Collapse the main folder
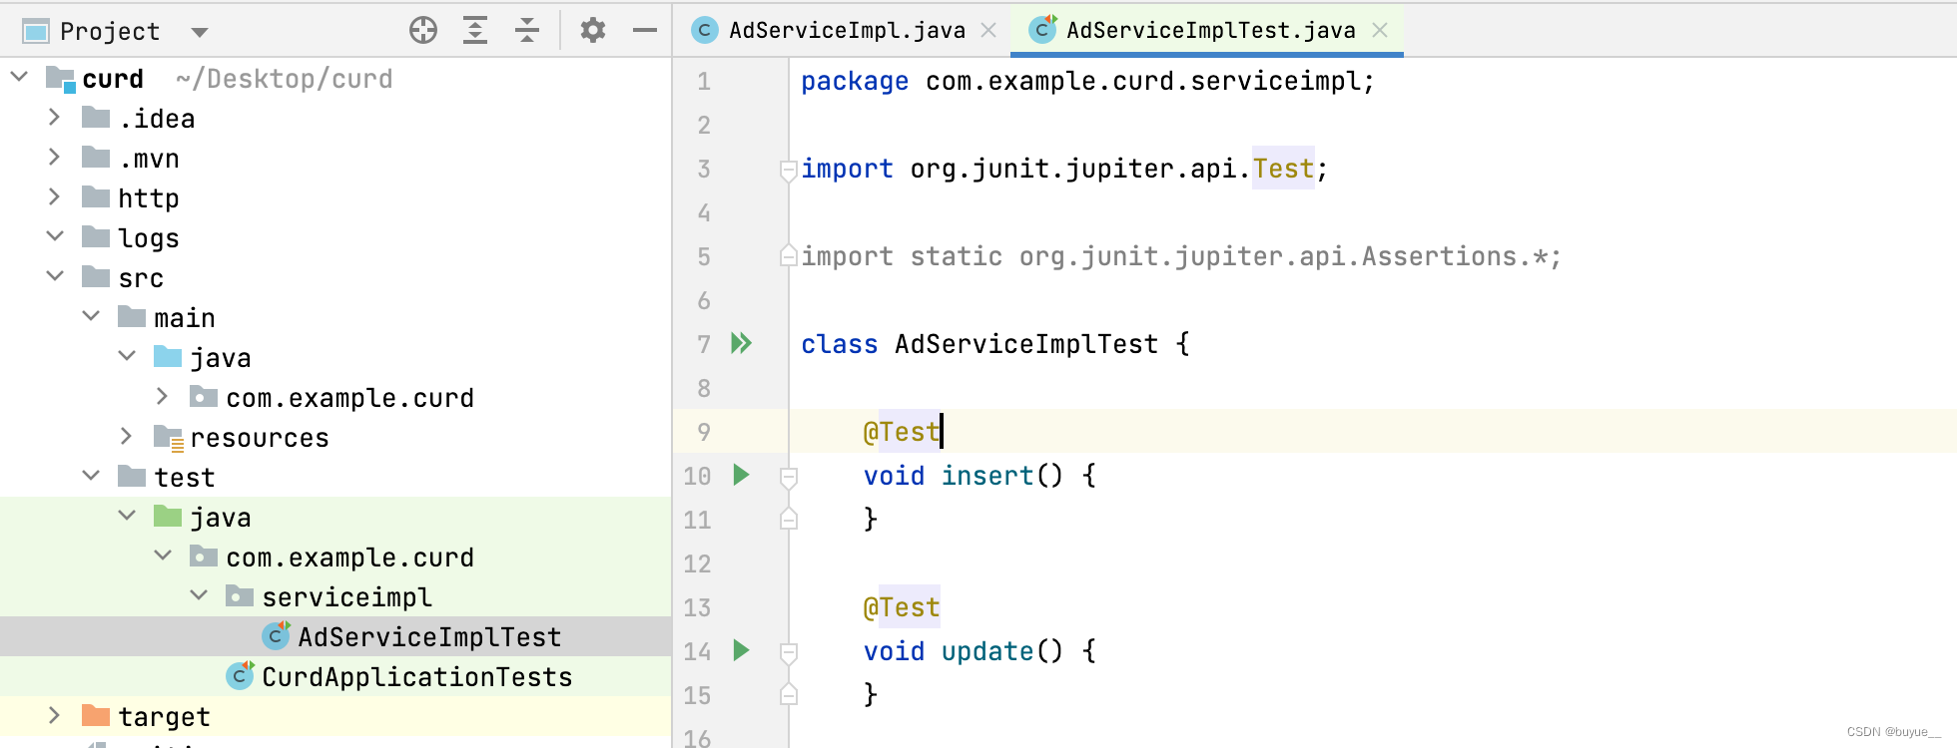Image resolution: width=1957 pixels, height=748 pixels. pos(91,316)
